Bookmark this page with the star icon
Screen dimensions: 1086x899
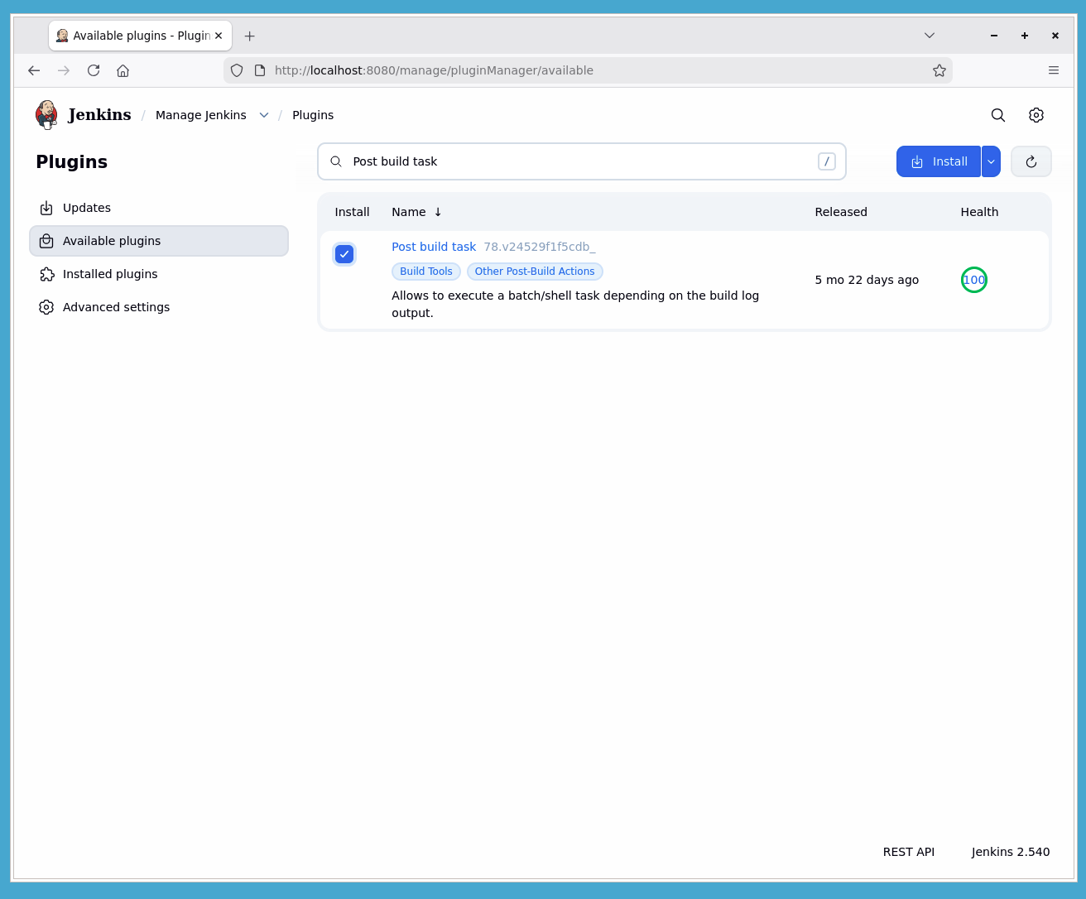939,70
